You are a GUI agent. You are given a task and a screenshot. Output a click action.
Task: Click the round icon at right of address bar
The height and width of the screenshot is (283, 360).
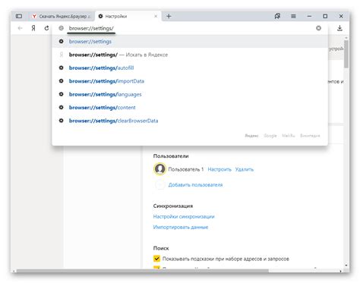[x=318, y=28]
